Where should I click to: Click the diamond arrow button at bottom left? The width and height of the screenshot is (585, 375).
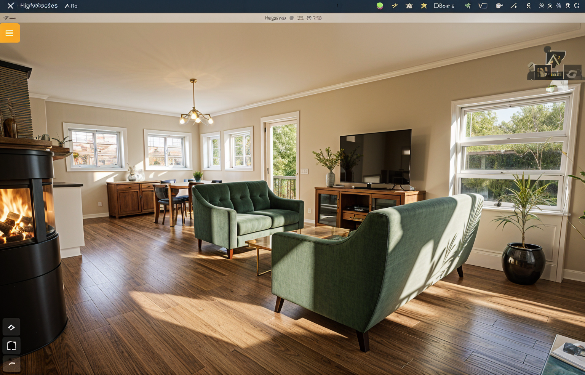pyautogui.click(x=11, y=327)
